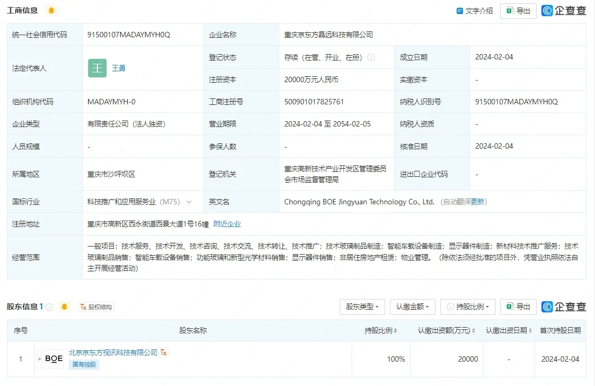The height and width of the screenshot is (386, 595).
Task: Click the 首次持股日期 cell 2024-02-04
Action: coord(560,359)
